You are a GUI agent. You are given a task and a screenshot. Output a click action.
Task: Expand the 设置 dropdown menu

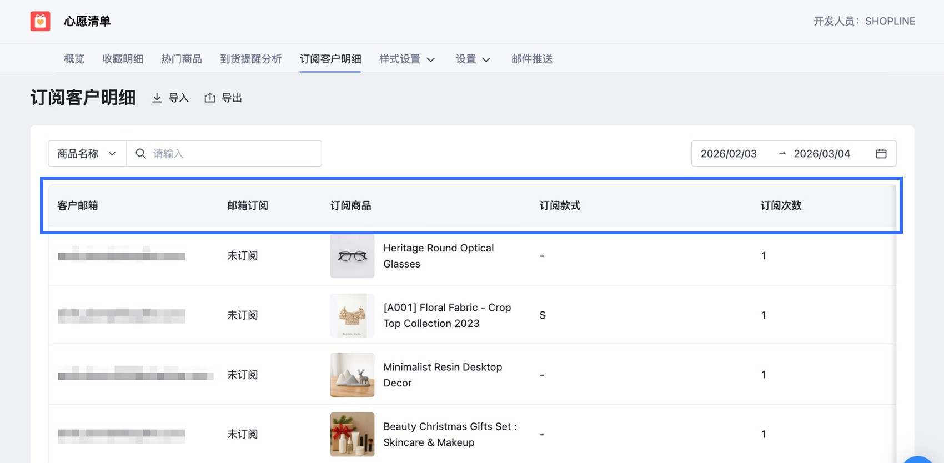[x=473, y=59]
